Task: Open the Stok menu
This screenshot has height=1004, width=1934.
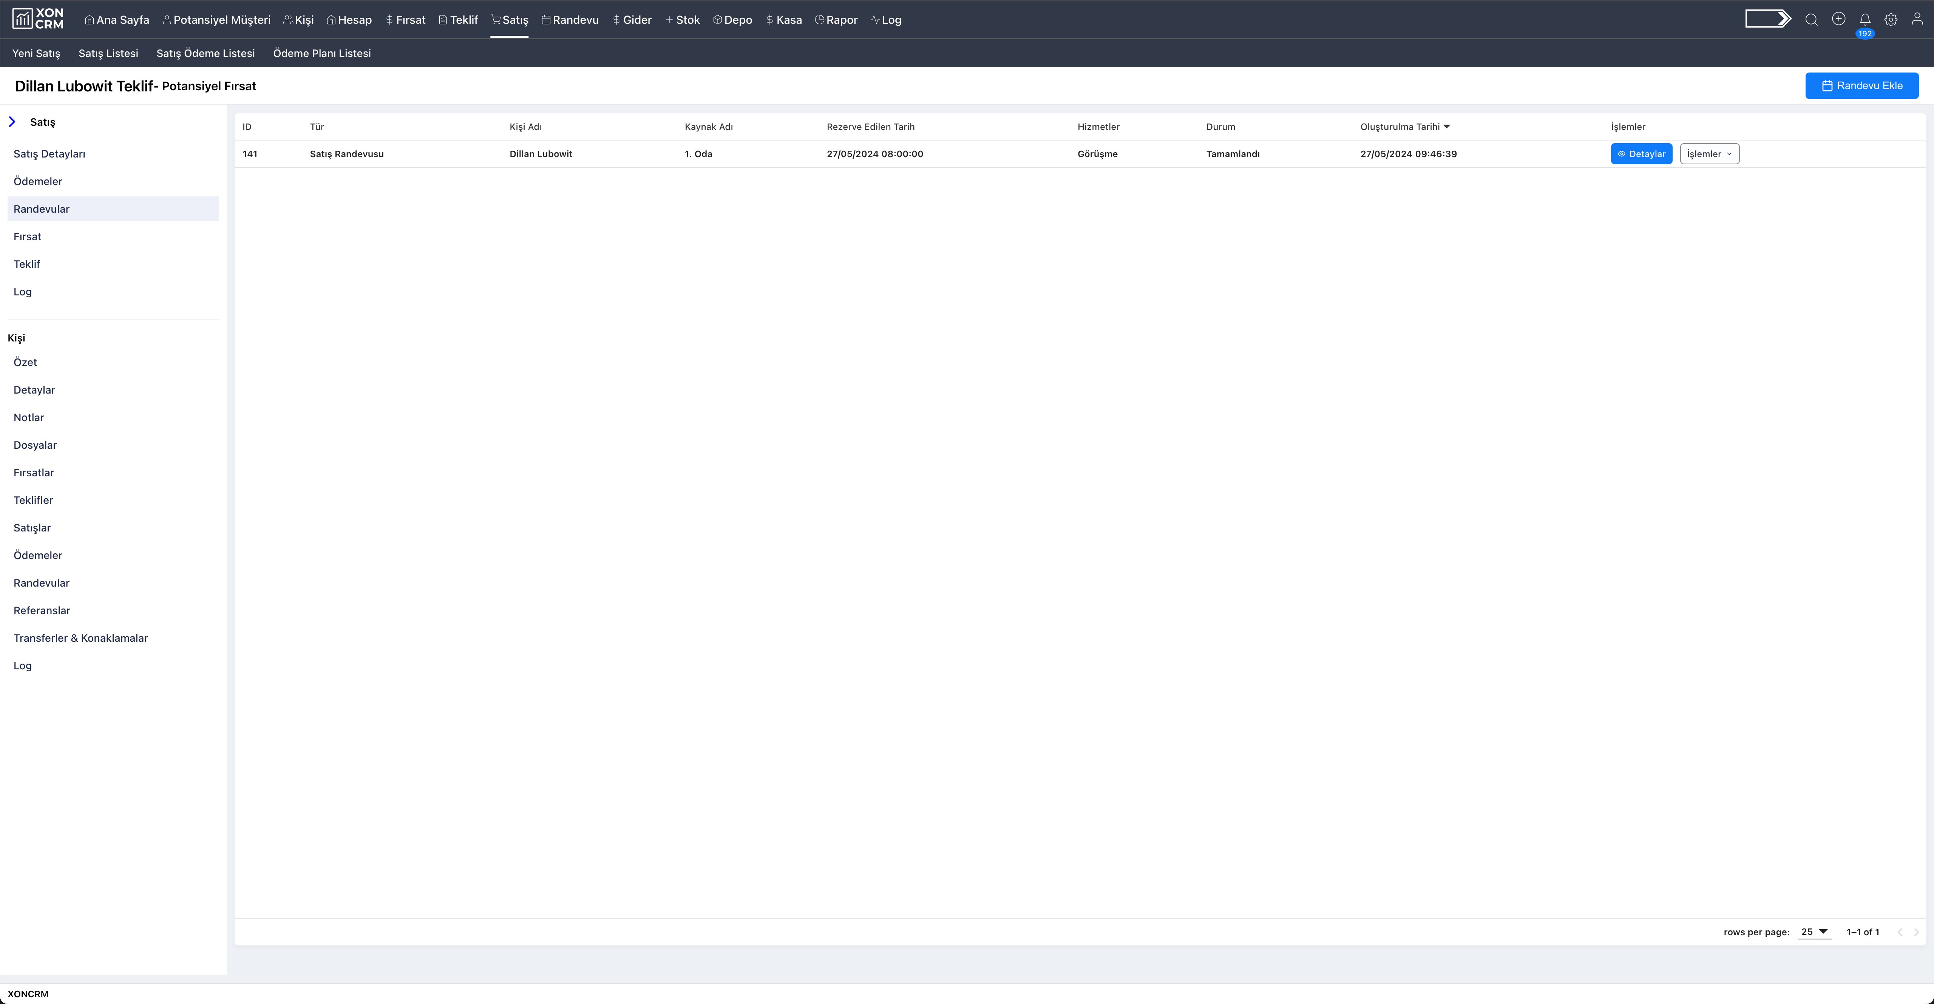Action: 682,20
